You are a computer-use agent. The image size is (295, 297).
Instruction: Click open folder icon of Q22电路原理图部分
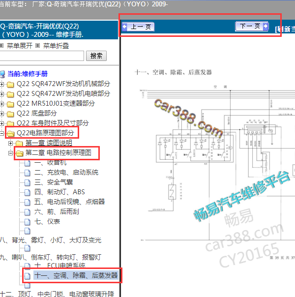pos(11,134)
